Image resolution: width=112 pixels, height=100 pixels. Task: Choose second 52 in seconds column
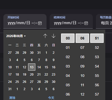click(97, 48)
